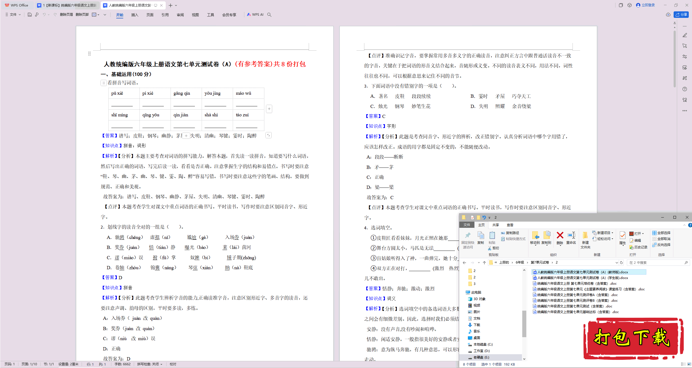Image resolution: width=692 pixels, height=368 pixels.
Task: Click the New Folder icon in Explorer
Action: click(x=585, y=235)
